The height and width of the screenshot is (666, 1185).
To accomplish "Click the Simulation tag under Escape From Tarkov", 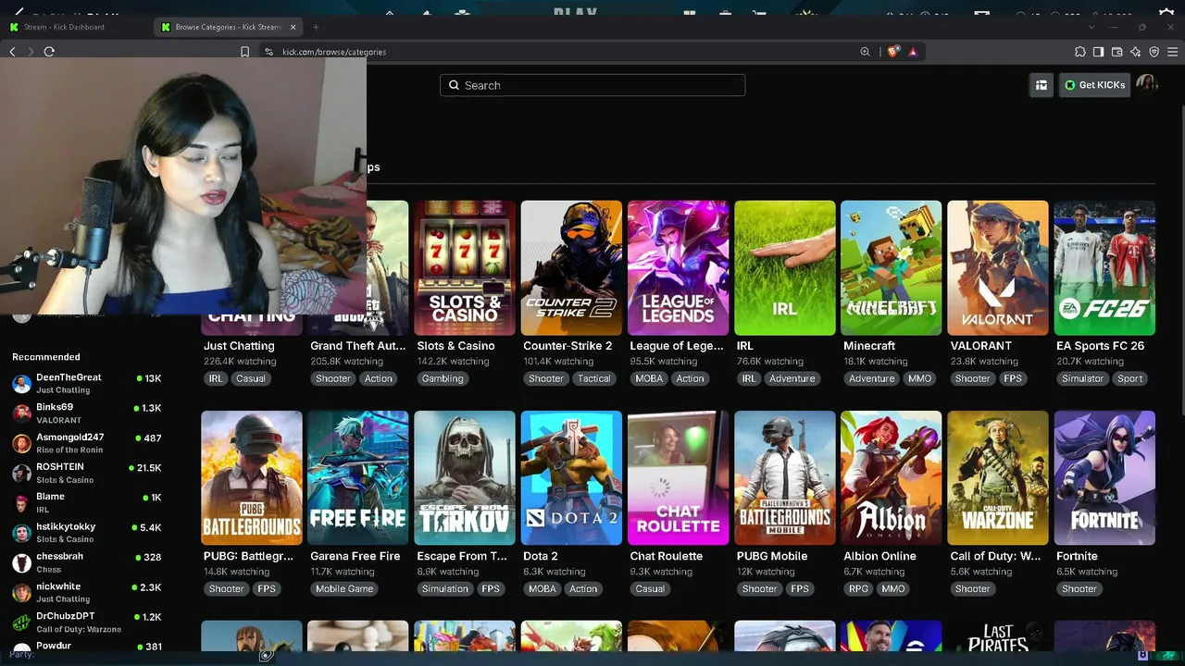I will pyautogui.click(x=445, y=588).
